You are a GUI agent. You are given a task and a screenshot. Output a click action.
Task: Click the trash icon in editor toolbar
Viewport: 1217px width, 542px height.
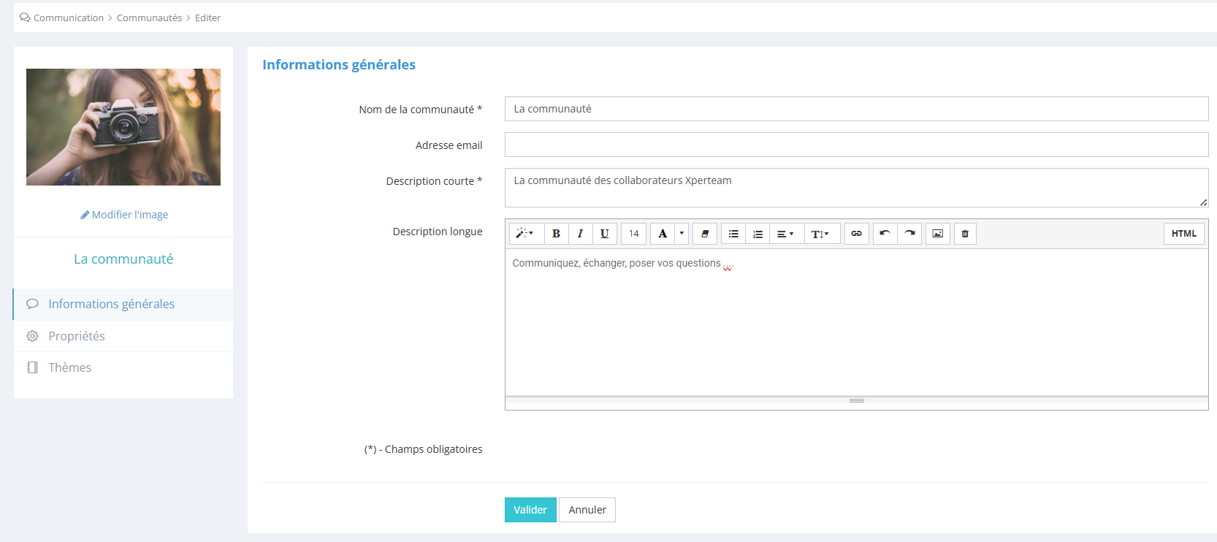(x=965, y=234)
